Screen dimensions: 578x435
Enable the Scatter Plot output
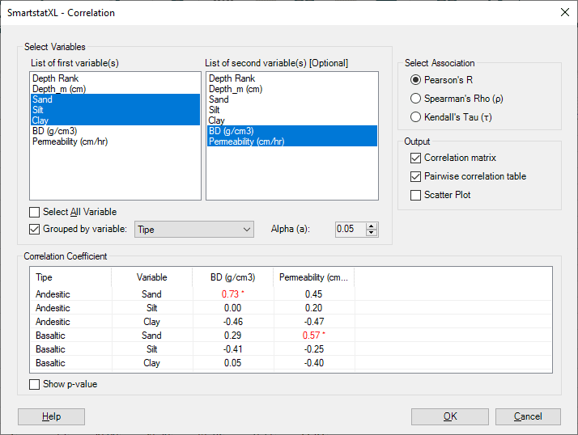(416, 195)
